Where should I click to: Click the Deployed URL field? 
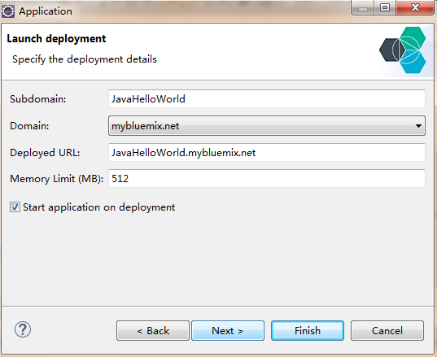267,153
